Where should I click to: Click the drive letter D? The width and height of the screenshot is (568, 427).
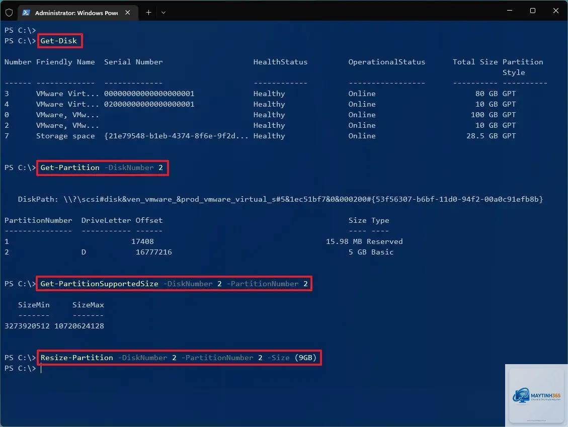(84, 251)
